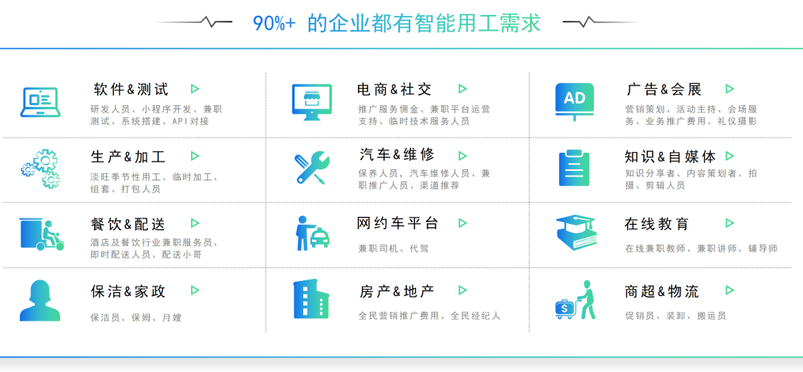Image resolution: width=803 pixels, height=372 pixels.
Task: Click the 90%+ 的企业都有智能用工需求 headline
Action: click(397, 23)
